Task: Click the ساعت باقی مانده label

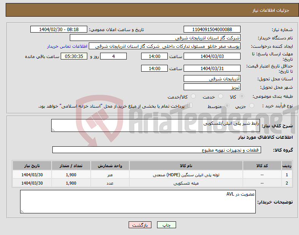Action: pos(42,56)
